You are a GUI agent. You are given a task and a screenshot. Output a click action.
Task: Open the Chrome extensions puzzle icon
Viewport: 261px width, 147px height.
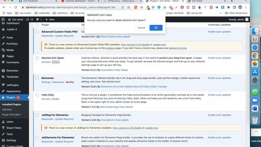click(228, 7)
